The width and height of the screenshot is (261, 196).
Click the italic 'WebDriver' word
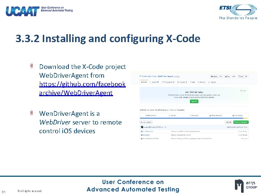pyautogui.click(x=55, y=122)
